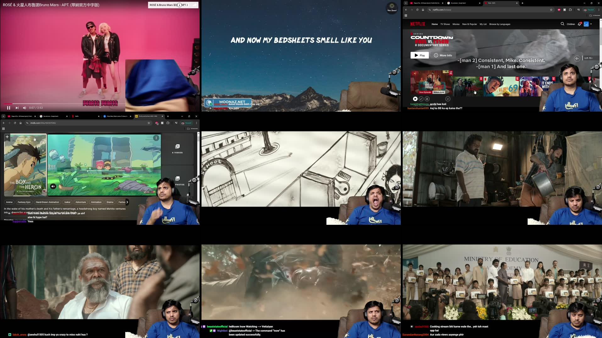Click the YouTube video red progress bar
The width and height of the screenshot is (602, 338).
click(8, 103)
